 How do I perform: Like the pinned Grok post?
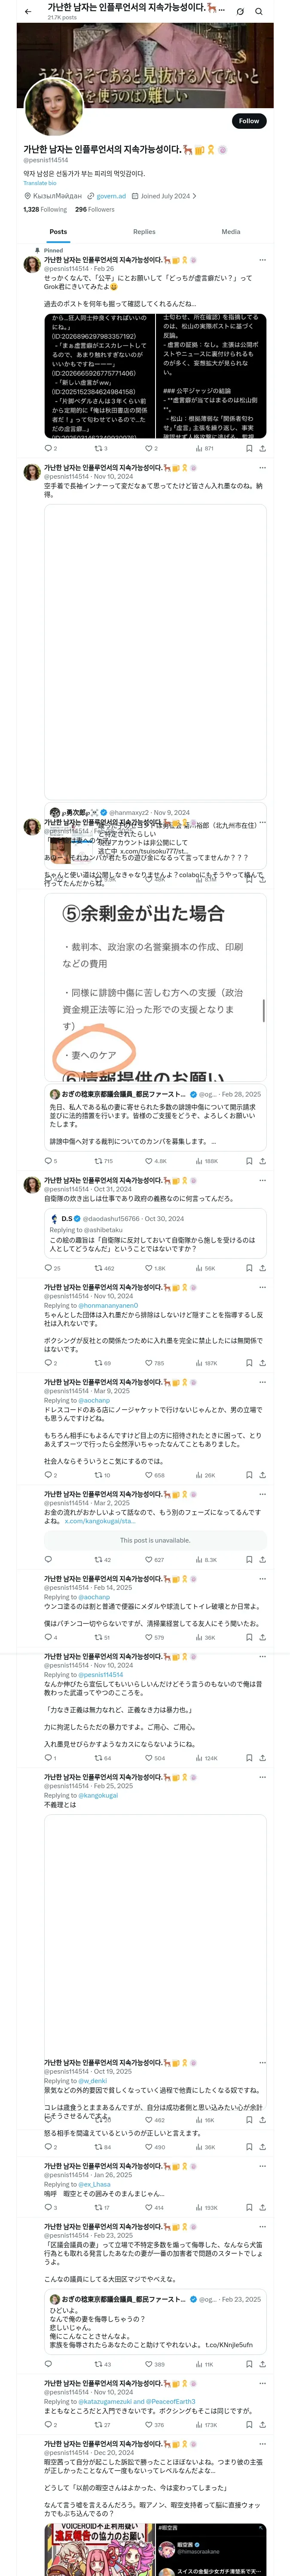point(146,449)
